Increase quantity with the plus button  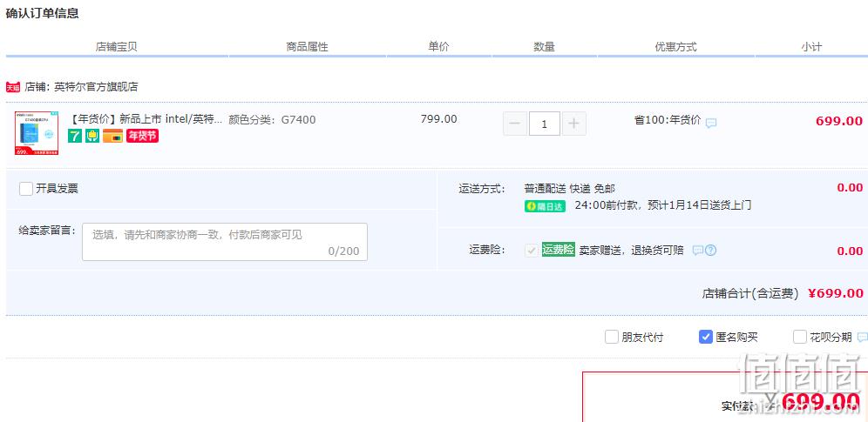tap(574, 124)
